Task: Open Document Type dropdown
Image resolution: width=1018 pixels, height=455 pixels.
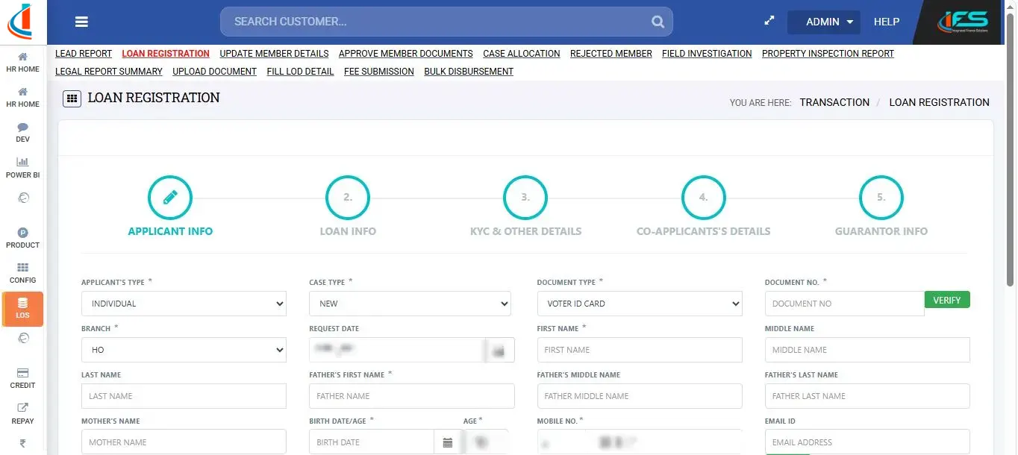Action: coord(640,304)
